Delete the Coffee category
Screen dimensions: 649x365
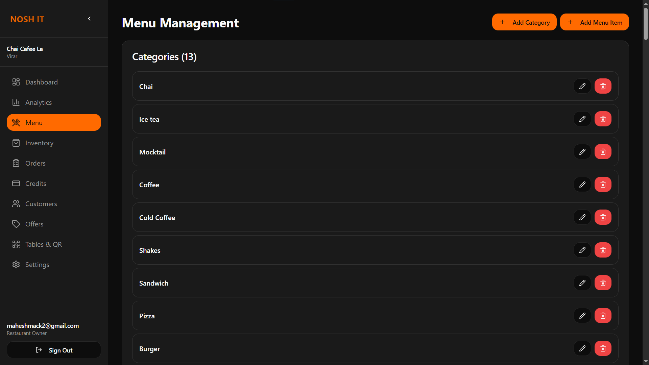click(603, 184)
